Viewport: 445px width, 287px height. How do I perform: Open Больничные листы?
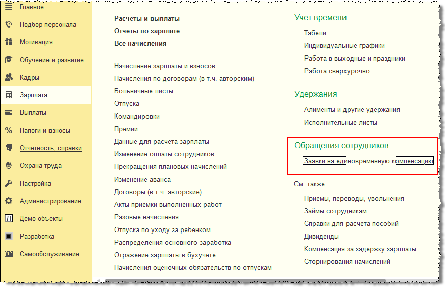click(x=143, y=91)
